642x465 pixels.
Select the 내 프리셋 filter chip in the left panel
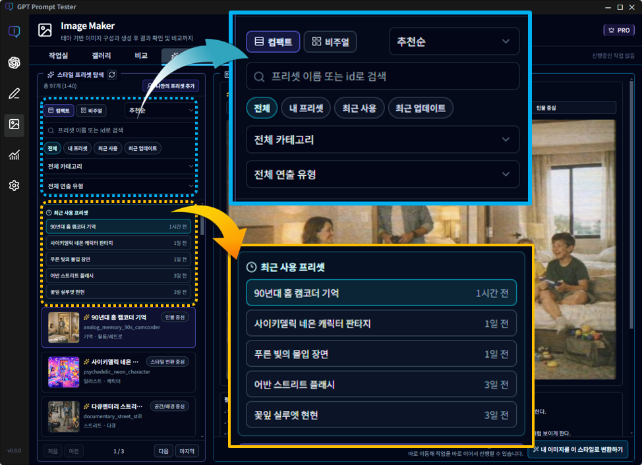coord(78,148)
